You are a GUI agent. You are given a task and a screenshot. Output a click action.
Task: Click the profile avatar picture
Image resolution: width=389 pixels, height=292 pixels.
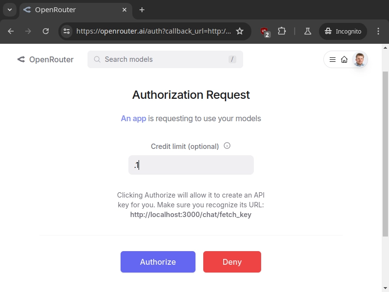(359, 59)
